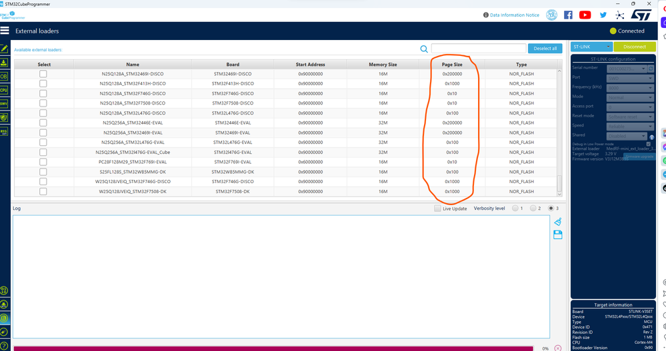Screen dimensions: 666x351
Task: Click the ST community network star icon
Action: coord(620,15)
